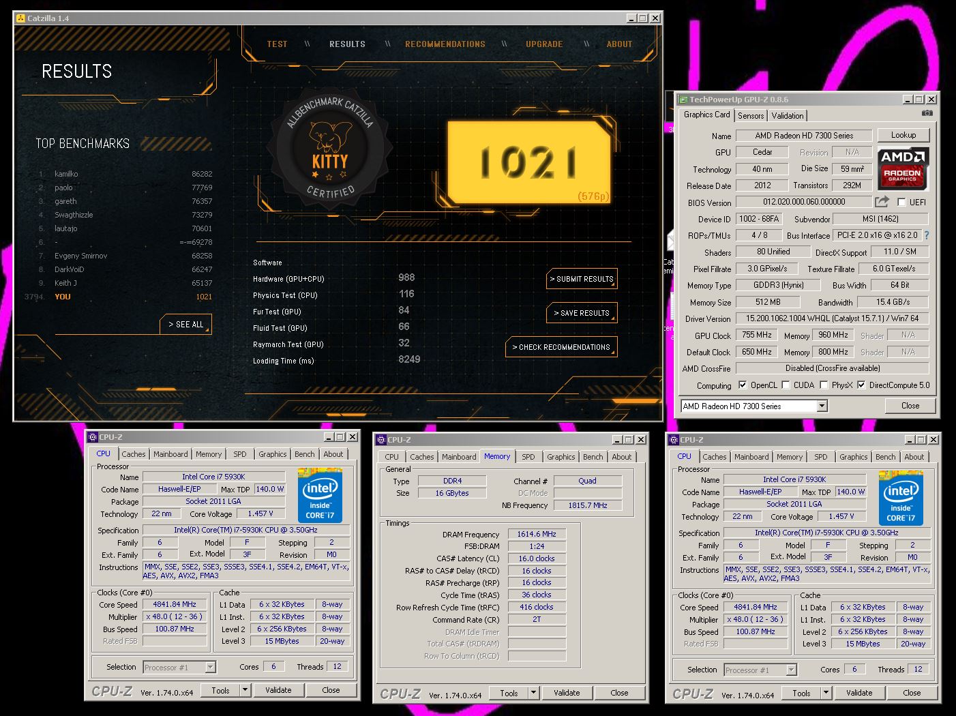This screenshot has height=716, width=956.
Task: Click the DRAM Frequency value 1614.6 MHz
Action: point(537,534)
